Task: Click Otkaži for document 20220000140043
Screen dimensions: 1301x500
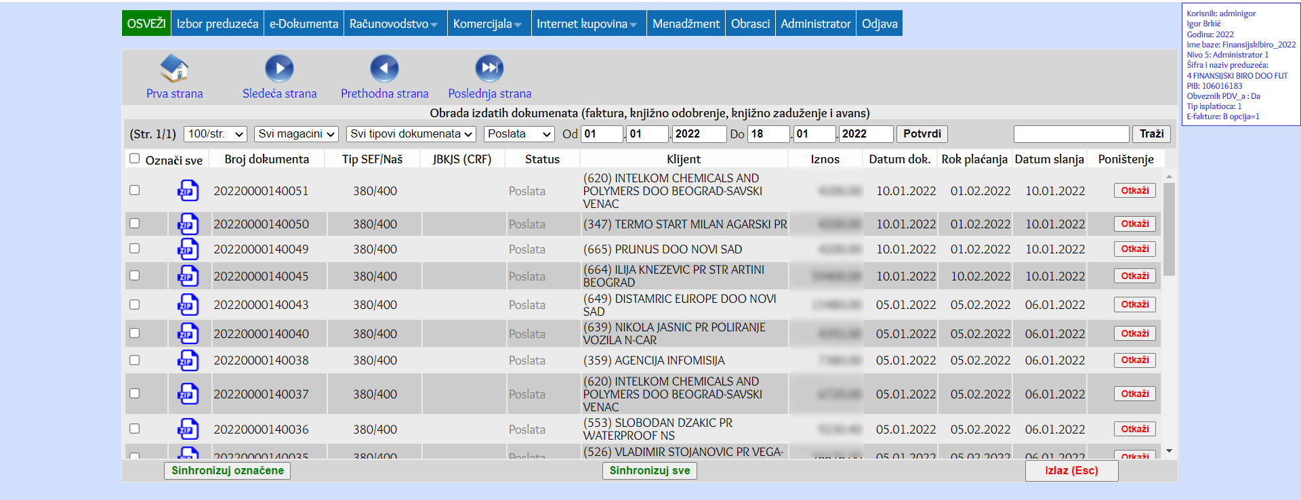Action: click(x=1134, y=305)
